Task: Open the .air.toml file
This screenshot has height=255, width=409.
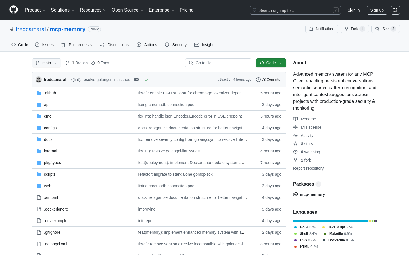Action: (51, 197)
